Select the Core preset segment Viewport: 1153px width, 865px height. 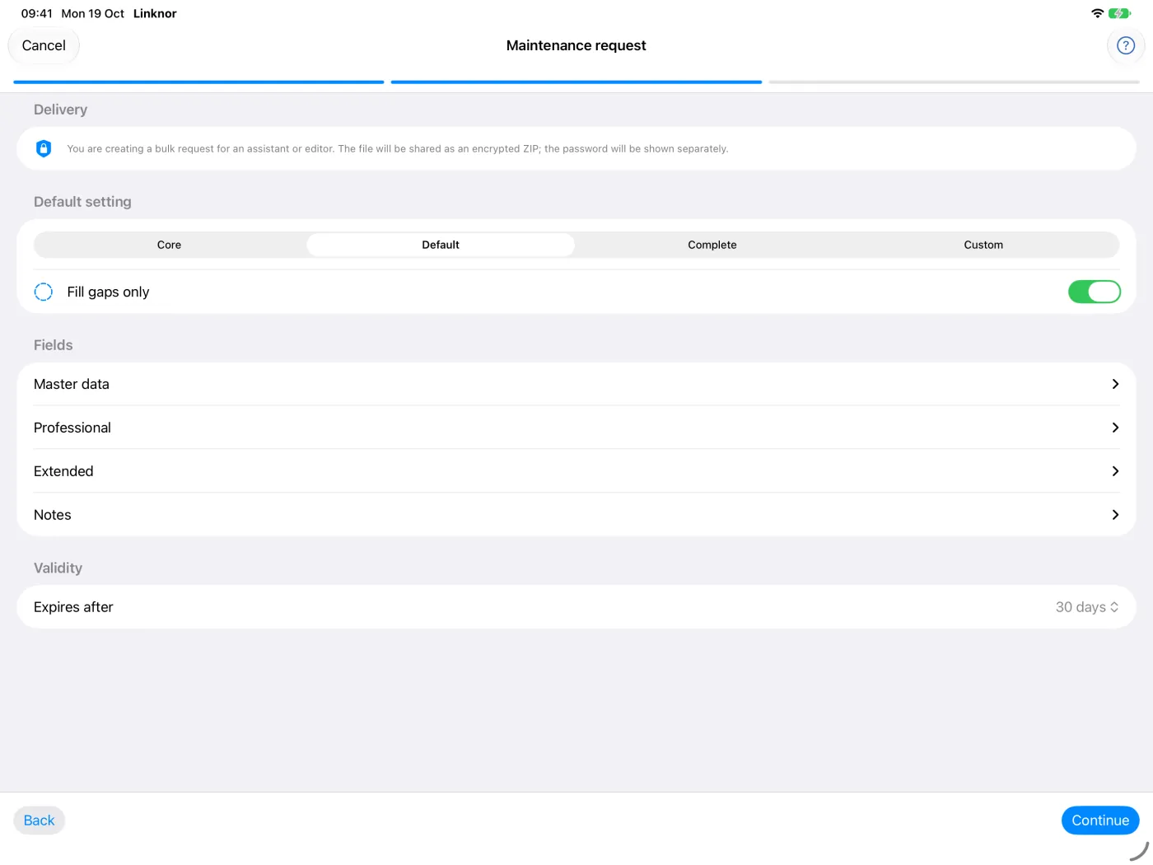pos(169,245)
